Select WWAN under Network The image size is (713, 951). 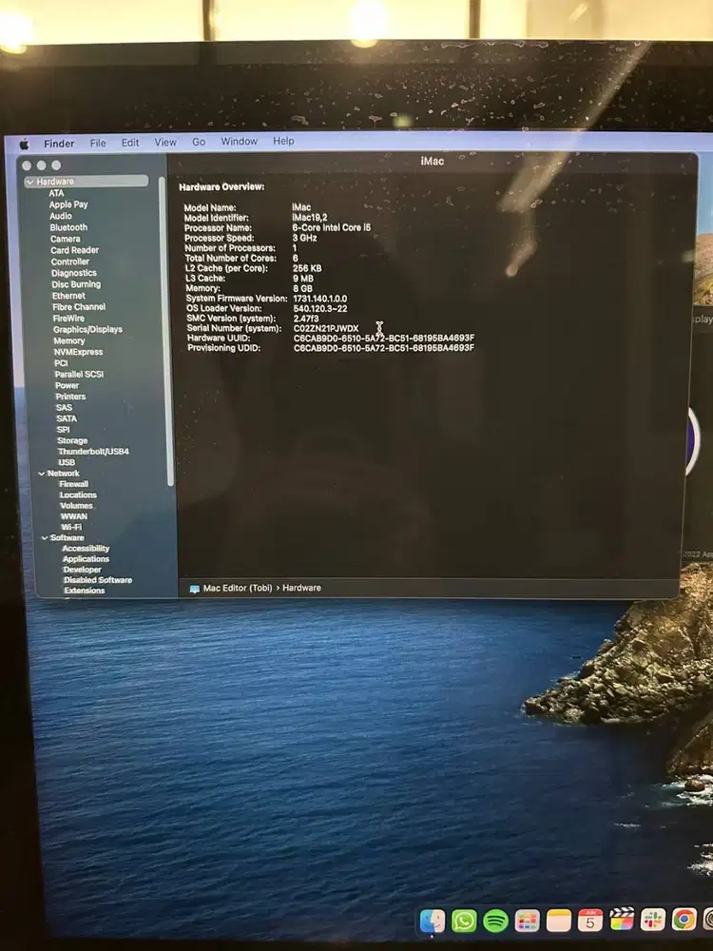[x=74, y=516]
